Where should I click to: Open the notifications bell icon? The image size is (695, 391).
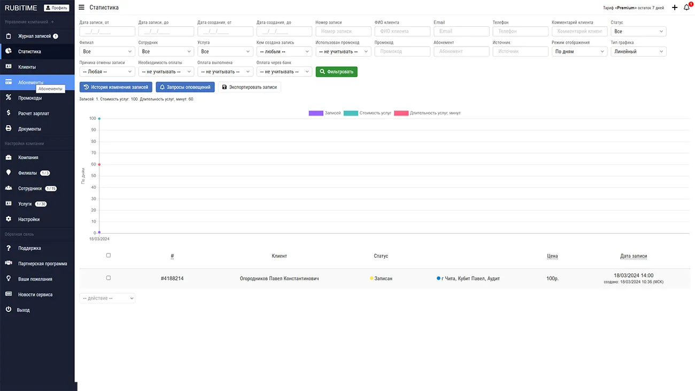click(x=686, y=7)
